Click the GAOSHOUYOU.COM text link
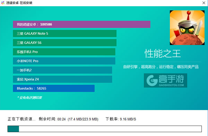The width and height of the screenshot is (208, 136). [x=171, y=85]
